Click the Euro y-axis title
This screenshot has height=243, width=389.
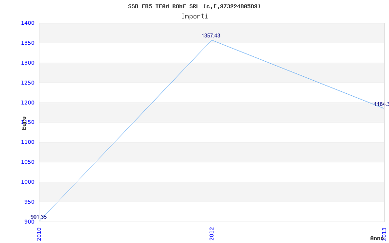[x=24, y=123]
